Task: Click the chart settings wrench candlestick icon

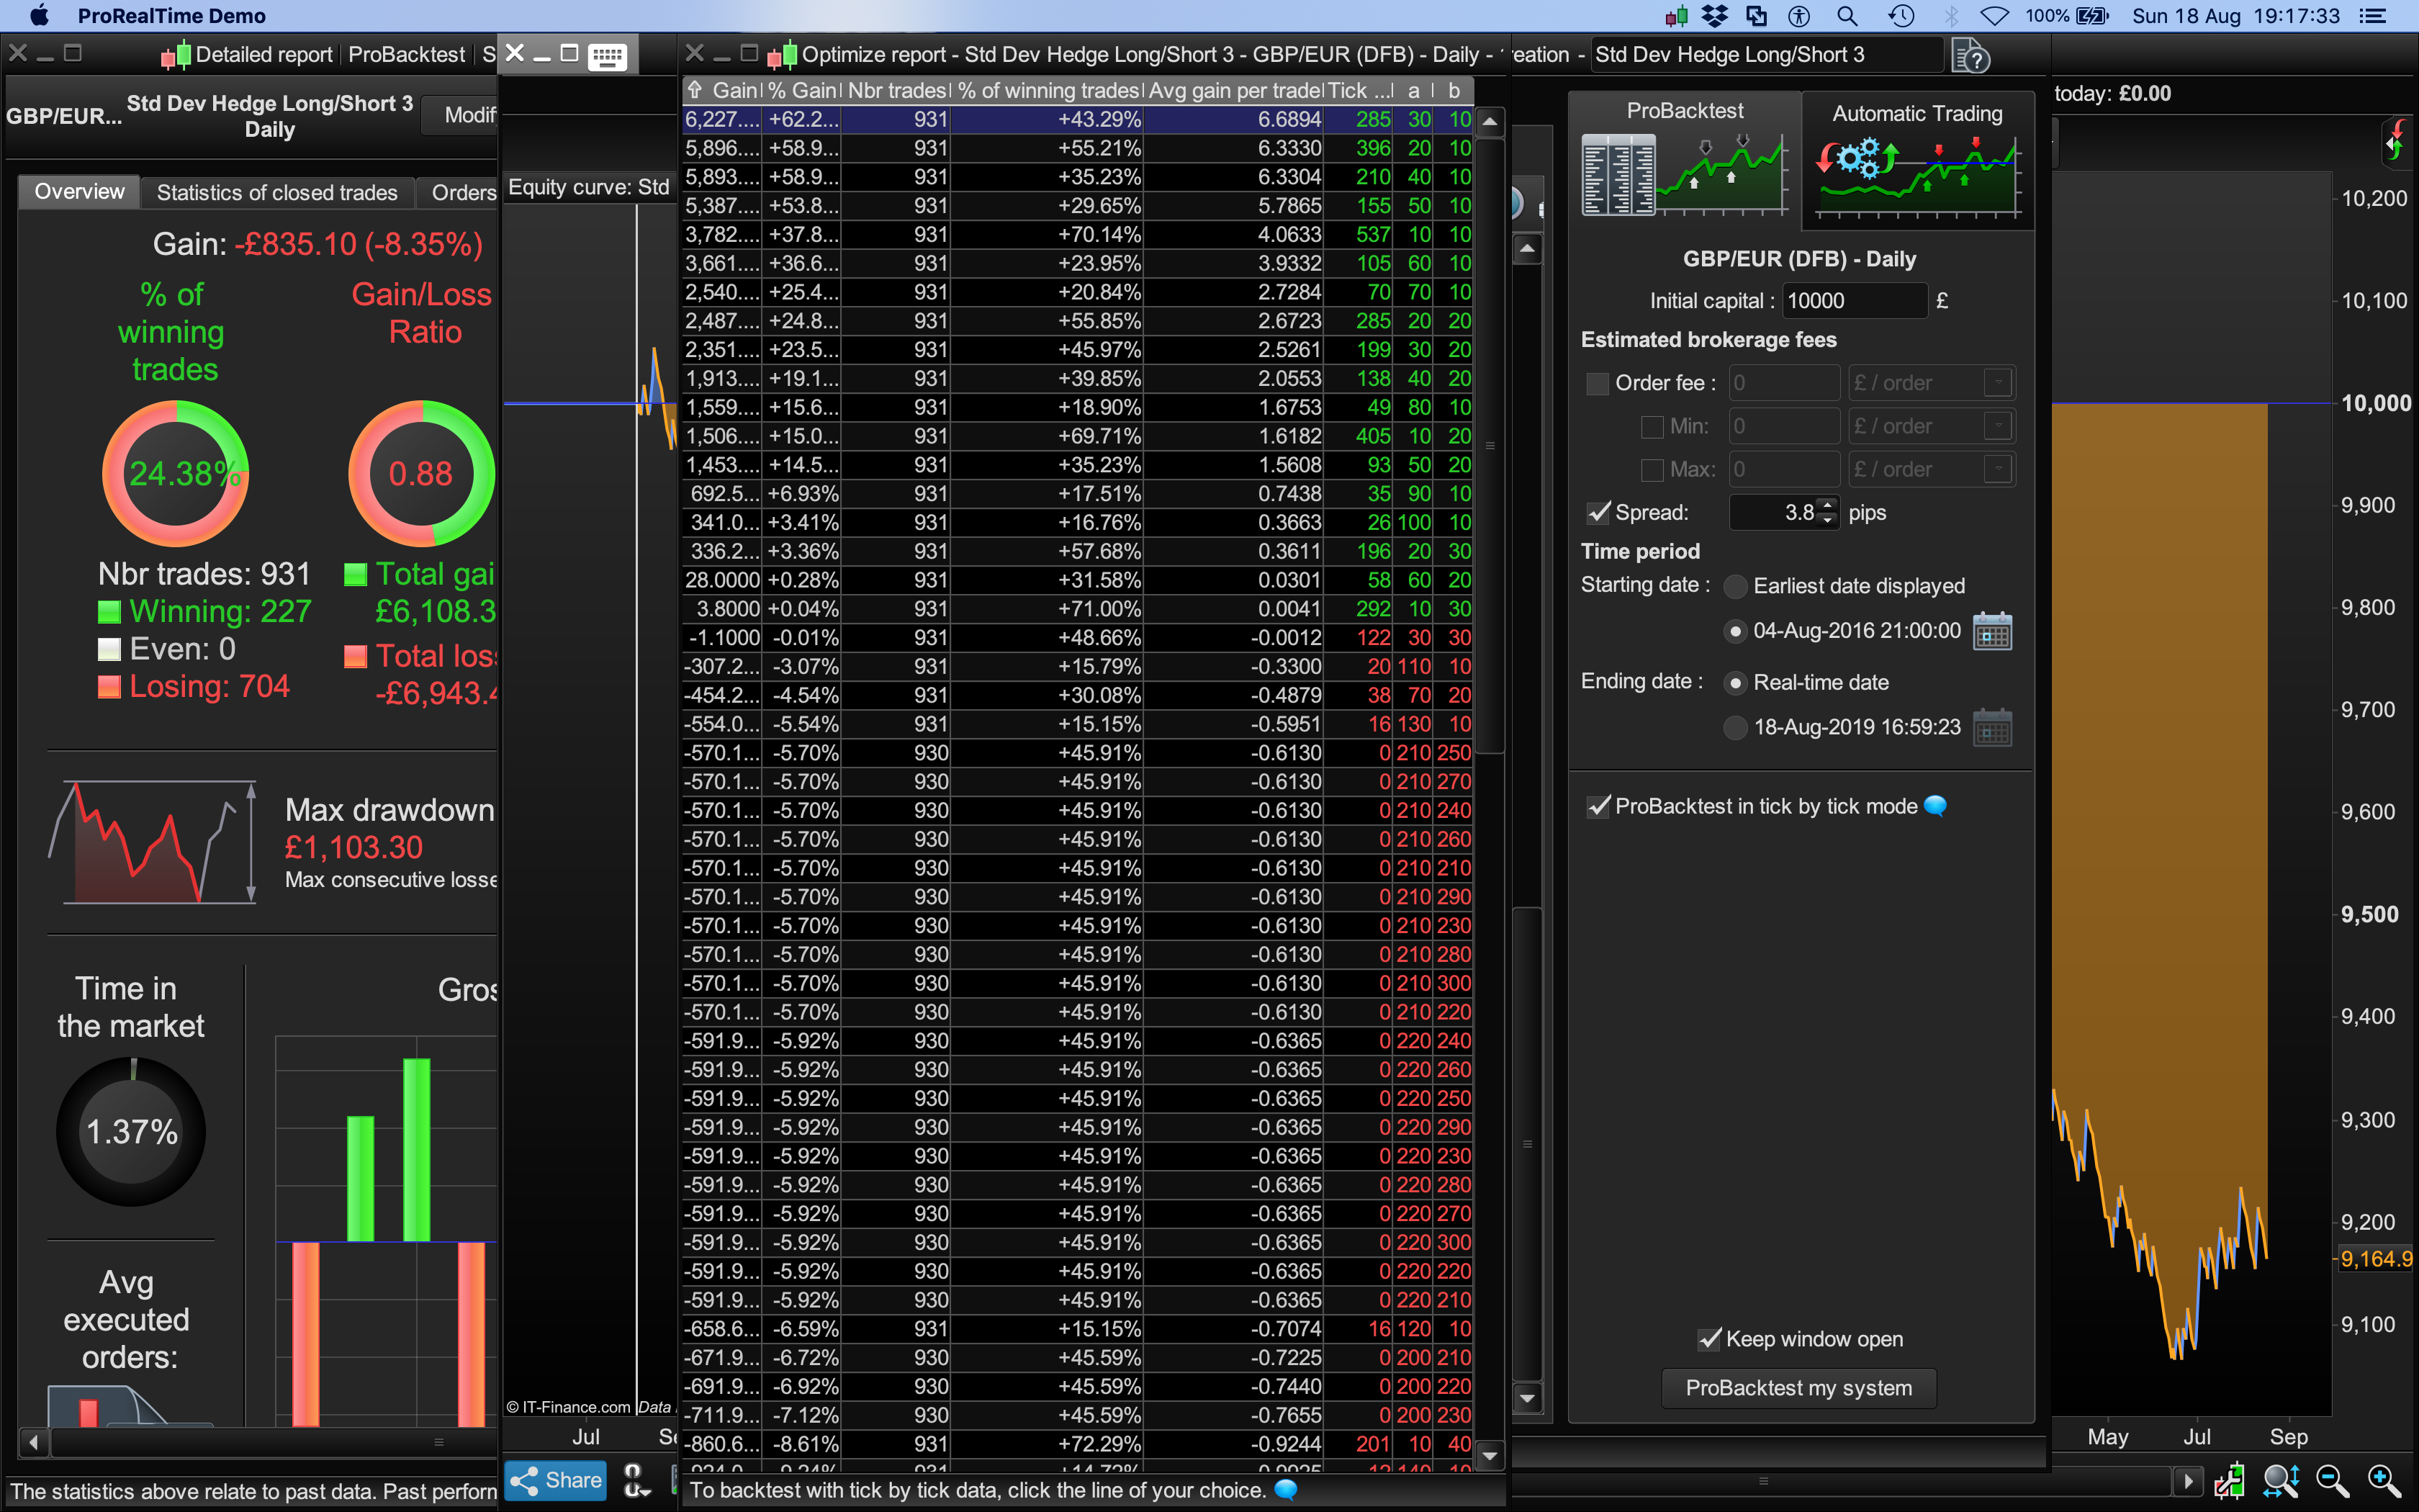Action: [2229, 1480]
